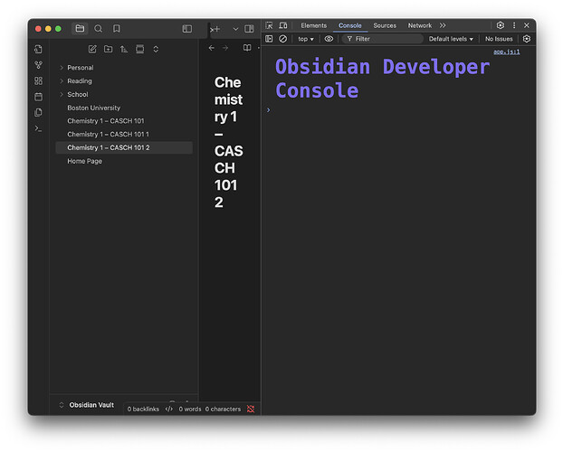Open DevTools settings gear icon
Image resolution: width=563 pixels, height=452 pixels.
501,25
